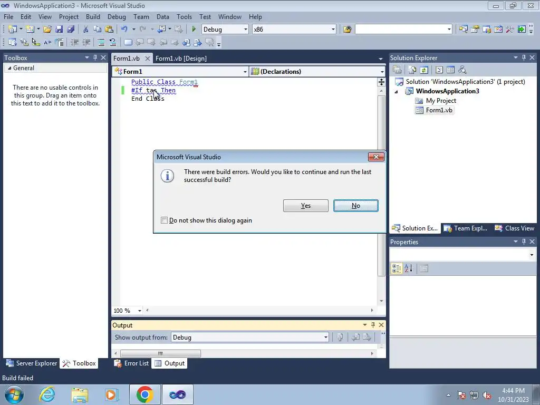Collapse the WindowsApplication3 project node
Viewport: 540px width, 405px height.
point(397,91)
